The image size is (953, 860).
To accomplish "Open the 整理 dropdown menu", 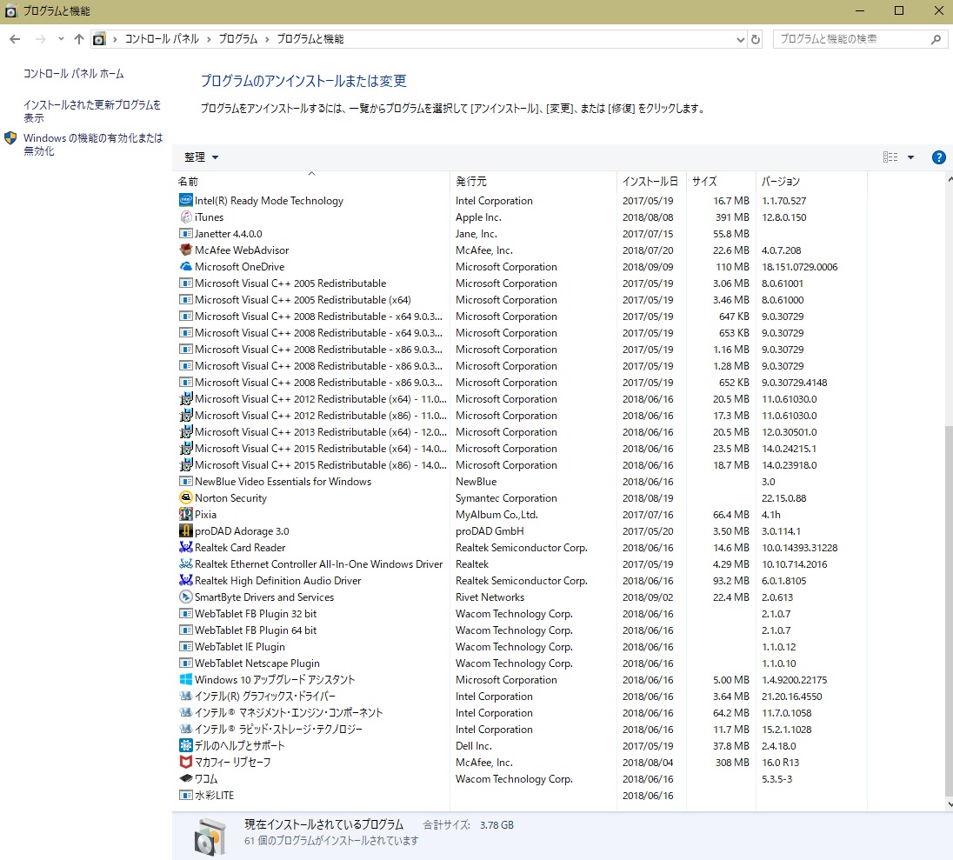I will pos(201,157).
